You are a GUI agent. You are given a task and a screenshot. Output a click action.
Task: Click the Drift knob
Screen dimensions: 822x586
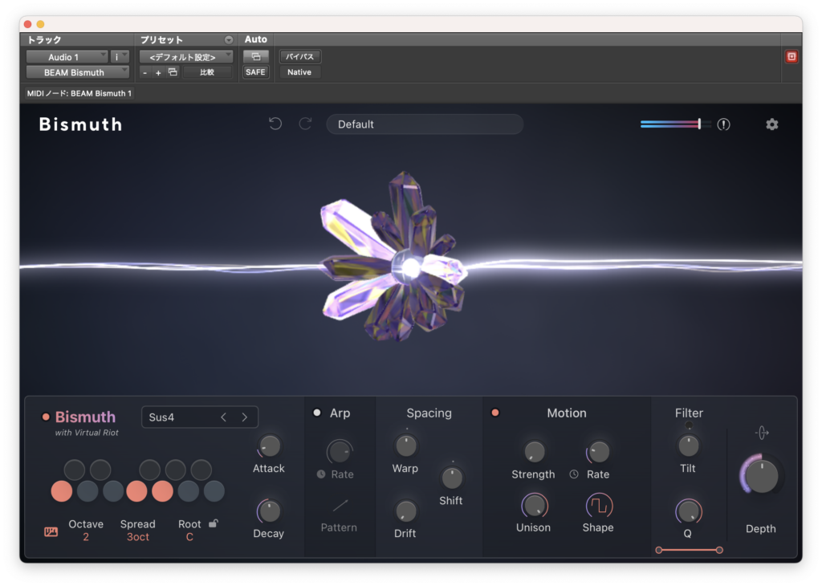405,511
